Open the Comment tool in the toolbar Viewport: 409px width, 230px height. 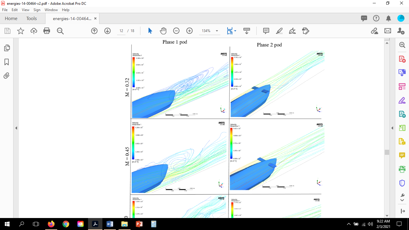265,31
